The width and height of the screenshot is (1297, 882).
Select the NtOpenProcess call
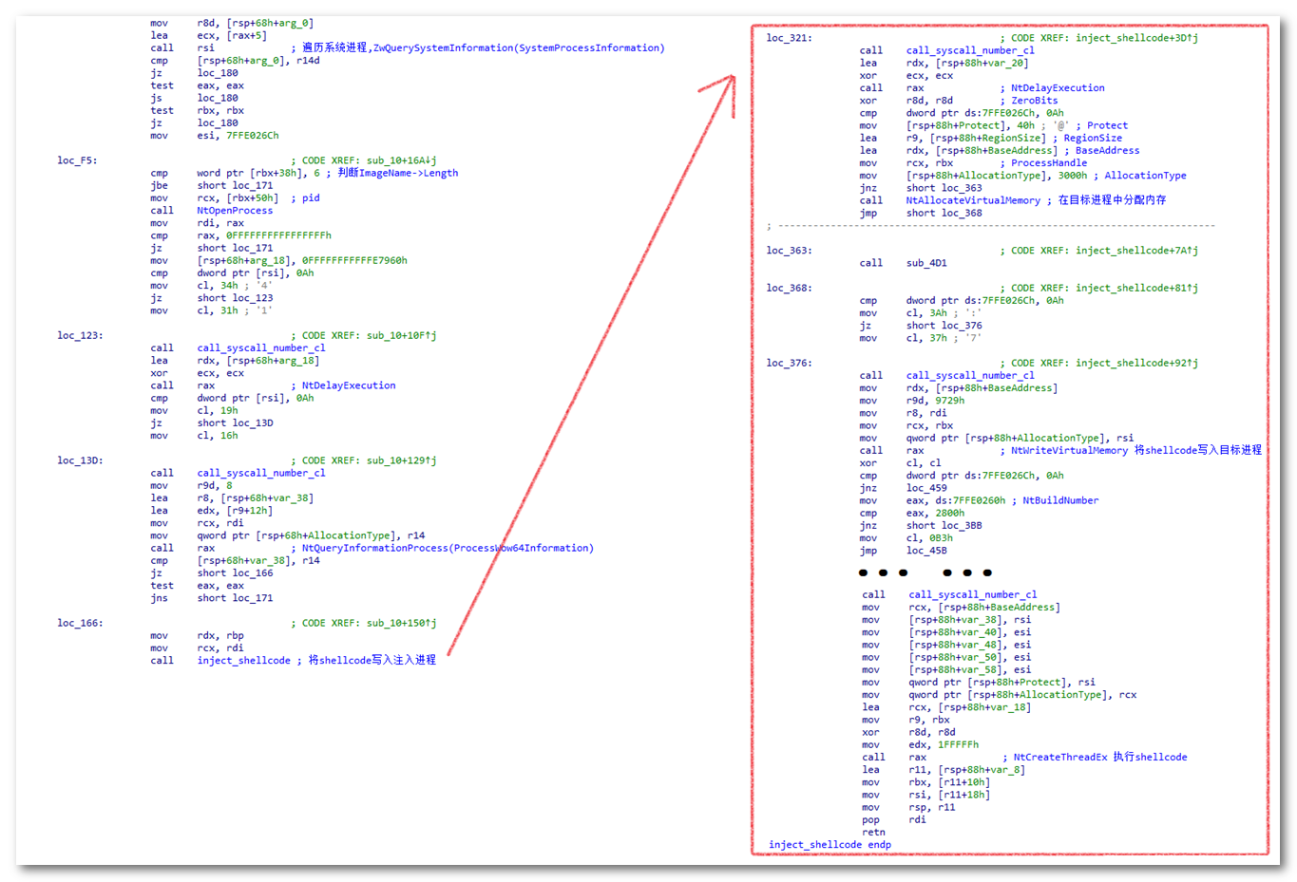[234, 211]
